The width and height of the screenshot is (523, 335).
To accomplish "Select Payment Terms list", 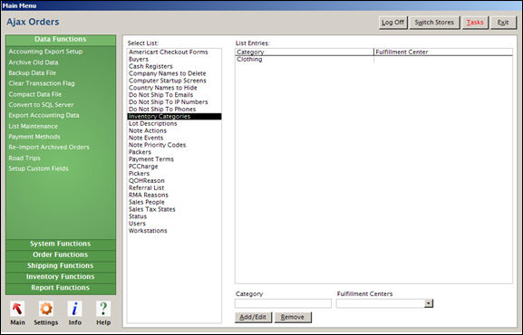I will tap(174, 159).
